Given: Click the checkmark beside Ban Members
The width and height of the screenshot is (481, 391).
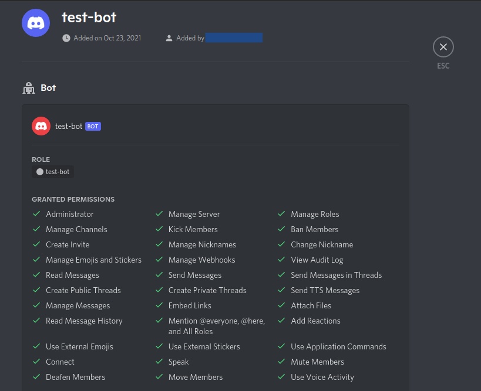Looking at the screenshot, I should click(281, 229).
